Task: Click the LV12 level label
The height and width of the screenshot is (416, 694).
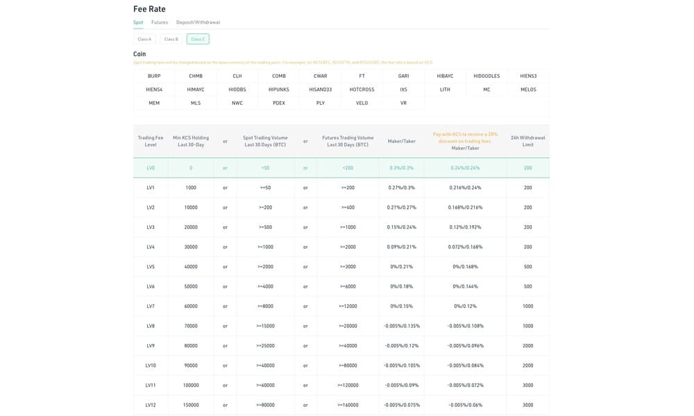Action: coord(151,405)
